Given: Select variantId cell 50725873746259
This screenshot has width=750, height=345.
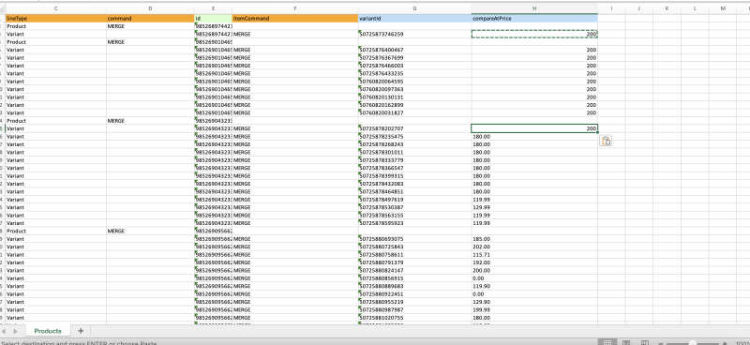Looking at the screenshot, I should tap(414, 34).
